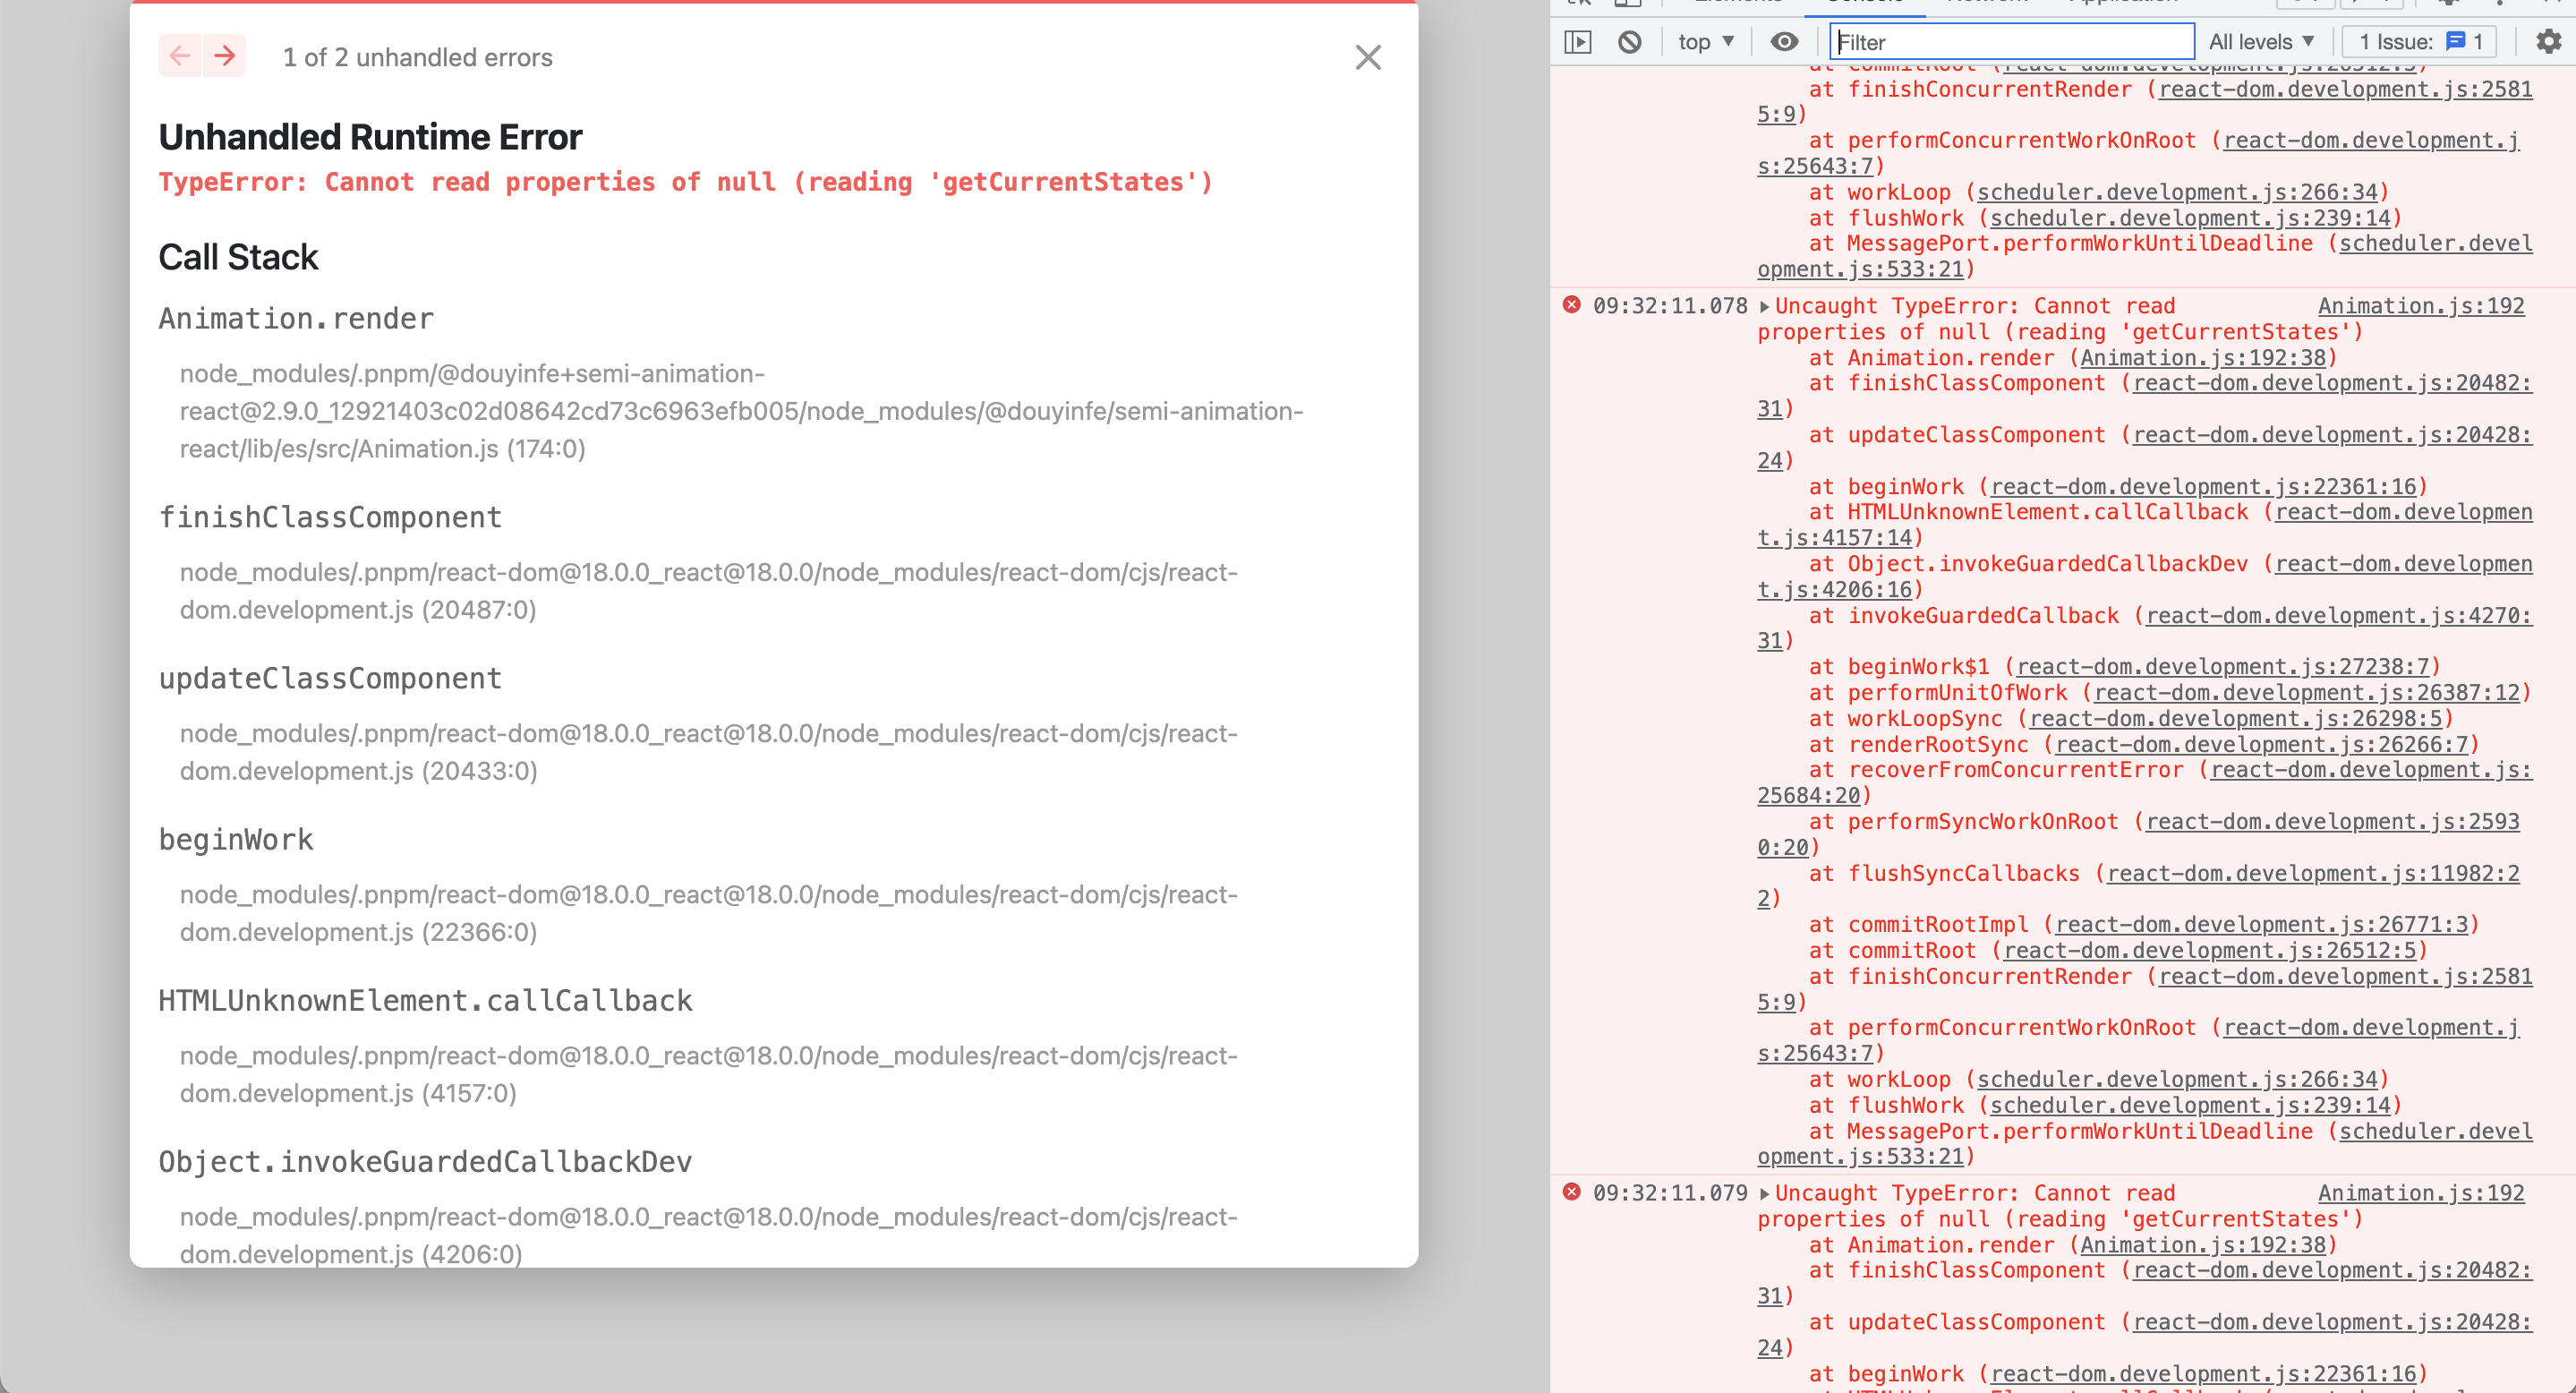
Task: Create a live expression with the eye icon
Action: (x=1786, y=41)
